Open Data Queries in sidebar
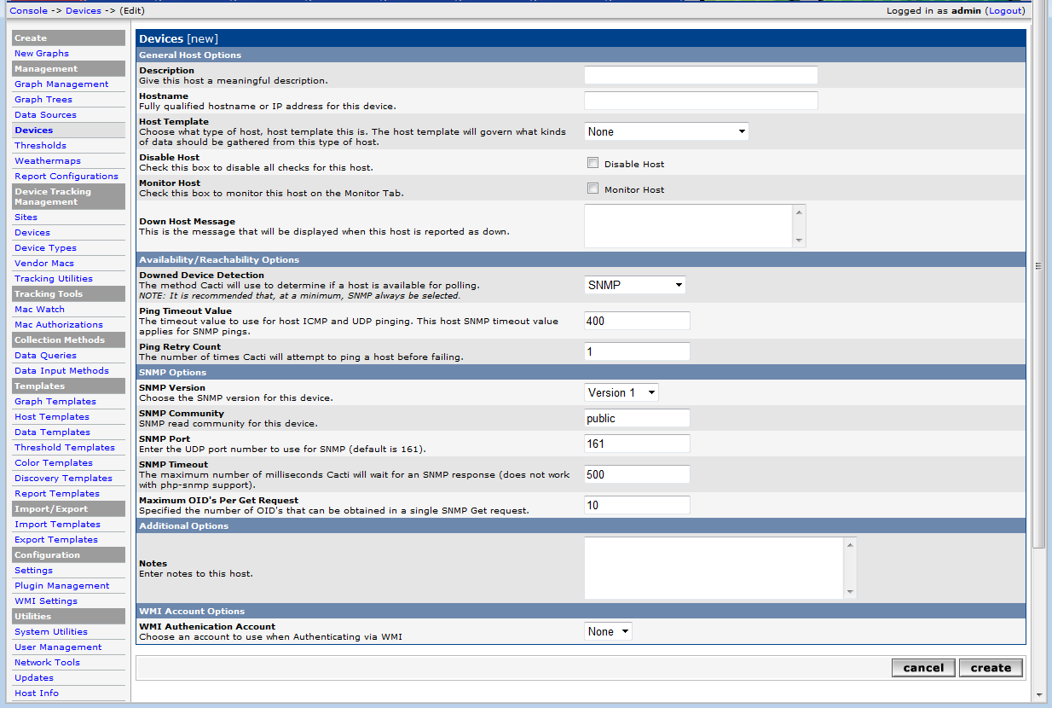Image resolution: width=1052 pixels, height=708 pixels. coord(45,355)
